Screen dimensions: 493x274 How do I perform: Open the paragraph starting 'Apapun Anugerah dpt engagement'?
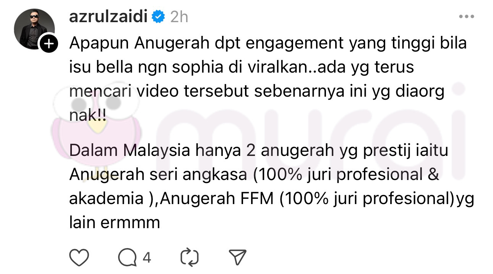point(268,81)
